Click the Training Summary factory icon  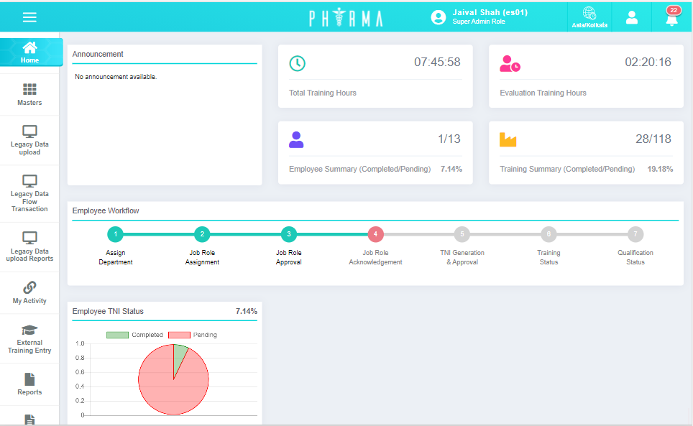coord(508,139)
